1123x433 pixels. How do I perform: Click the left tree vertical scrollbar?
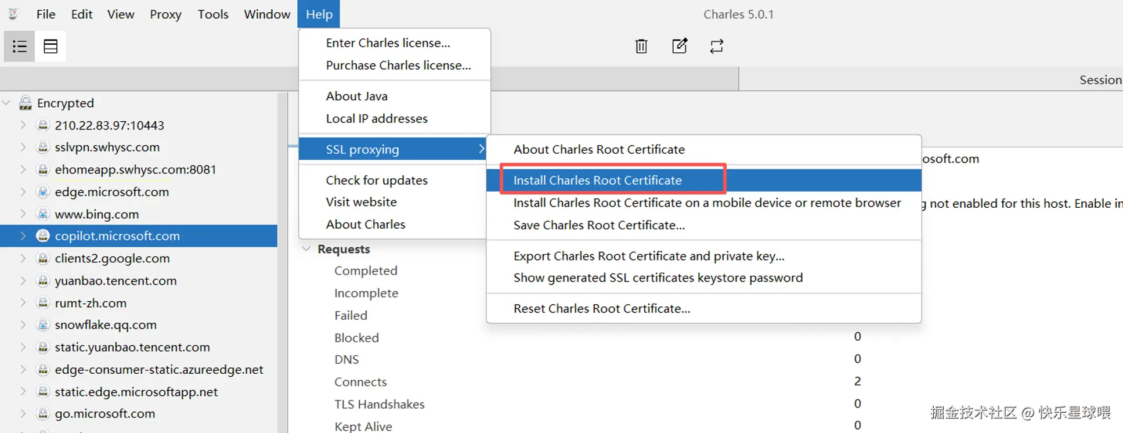coord(283,261)
